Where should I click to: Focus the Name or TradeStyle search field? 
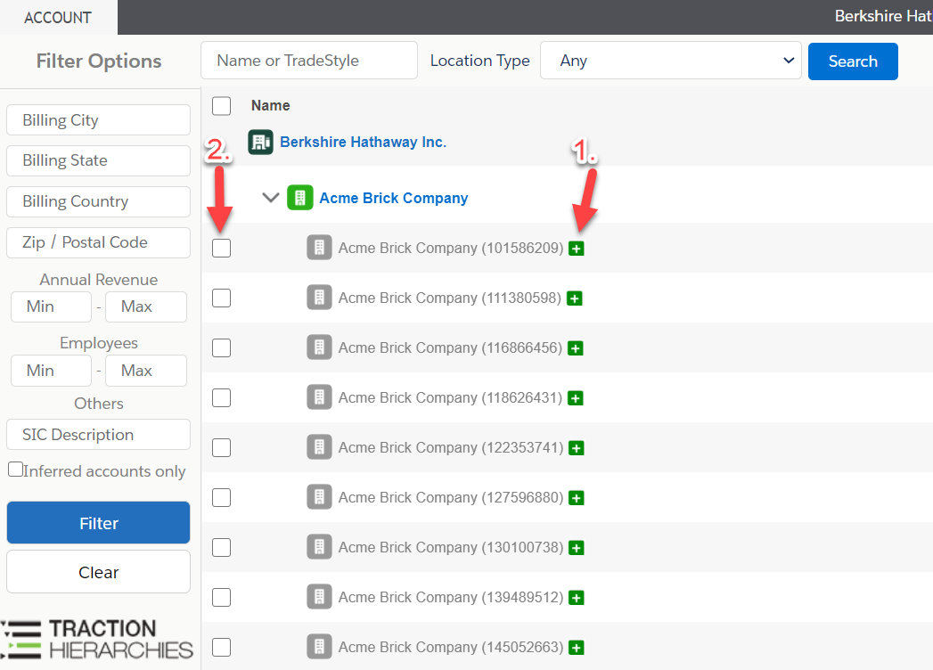(309, 61)
